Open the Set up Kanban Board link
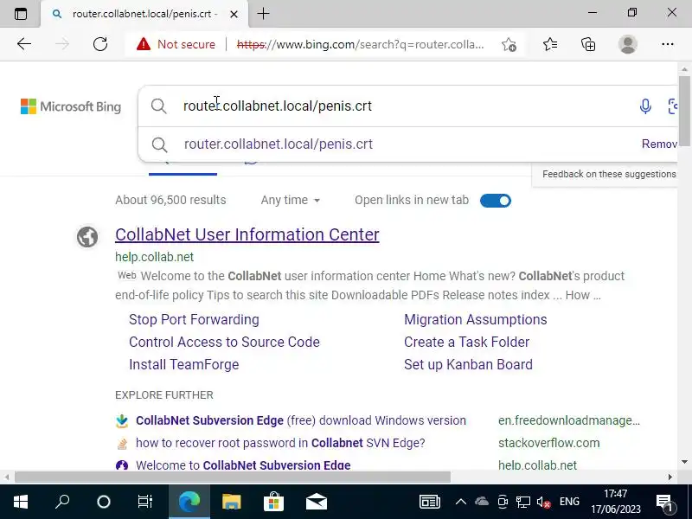692x519 pixels. (x=468, y=364)
